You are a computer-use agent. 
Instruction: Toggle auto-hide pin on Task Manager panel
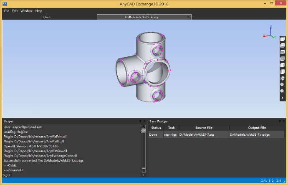tap(279, 121)
